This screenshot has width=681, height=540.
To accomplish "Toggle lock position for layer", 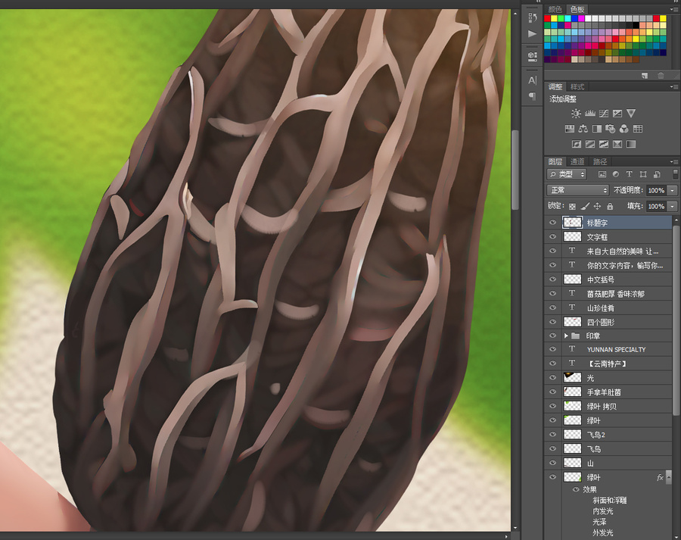I will 597,207.
